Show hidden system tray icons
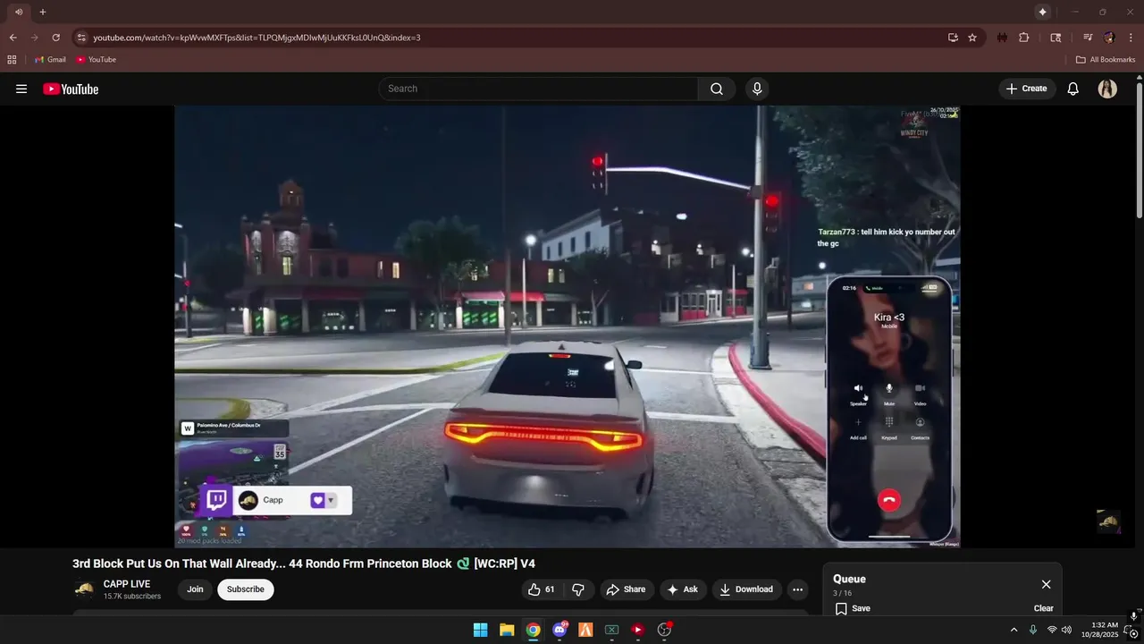 pyautogui.click(x=1014, y=630)
